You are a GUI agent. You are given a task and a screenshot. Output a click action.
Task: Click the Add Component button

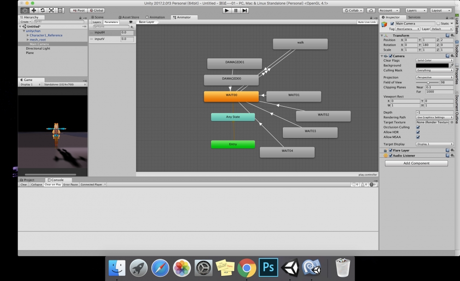point(416,163)
